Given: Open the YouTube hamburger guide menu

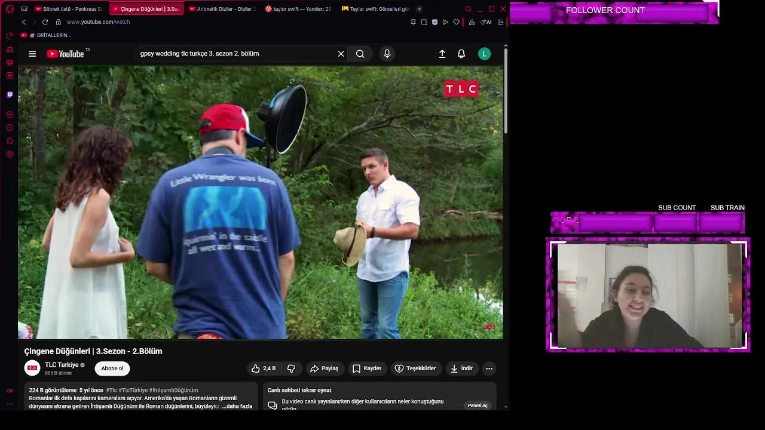Looking at the screenshot, I should 32,54.
